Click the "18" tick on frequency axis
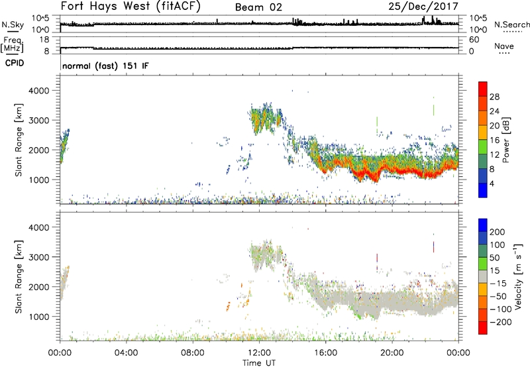This screenshot has height=367, width=530. (44, 40)
